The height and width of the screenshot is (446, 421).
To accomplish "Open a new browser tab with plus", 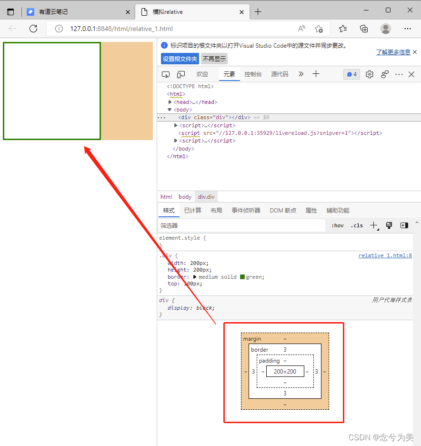I will pos(258,12).
